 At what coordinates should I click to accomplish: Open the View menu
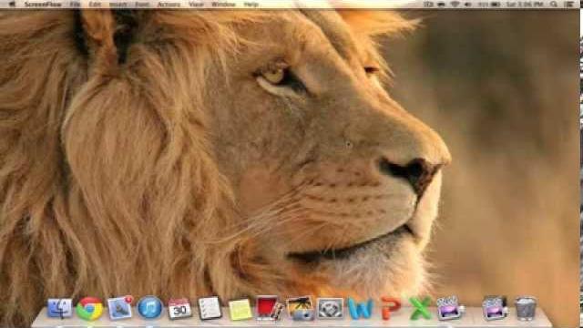click(x=196, y=5)
